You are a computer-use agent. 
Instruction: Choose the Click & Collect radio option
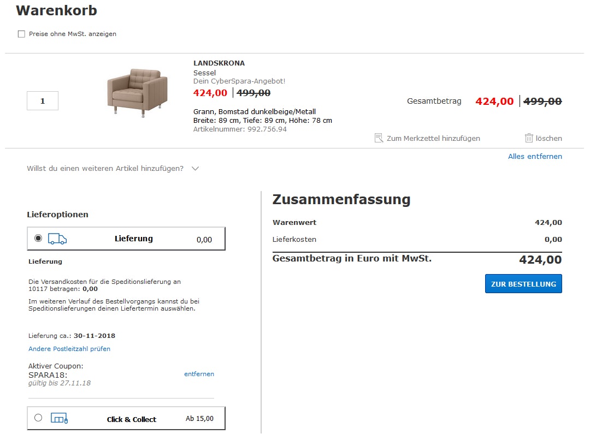pyautogui.click(x=38, y=418)
